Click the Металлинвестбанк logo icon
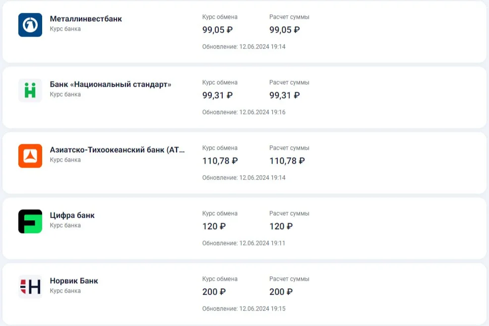This screenshot has height=326, width=489. pos(30,25)
